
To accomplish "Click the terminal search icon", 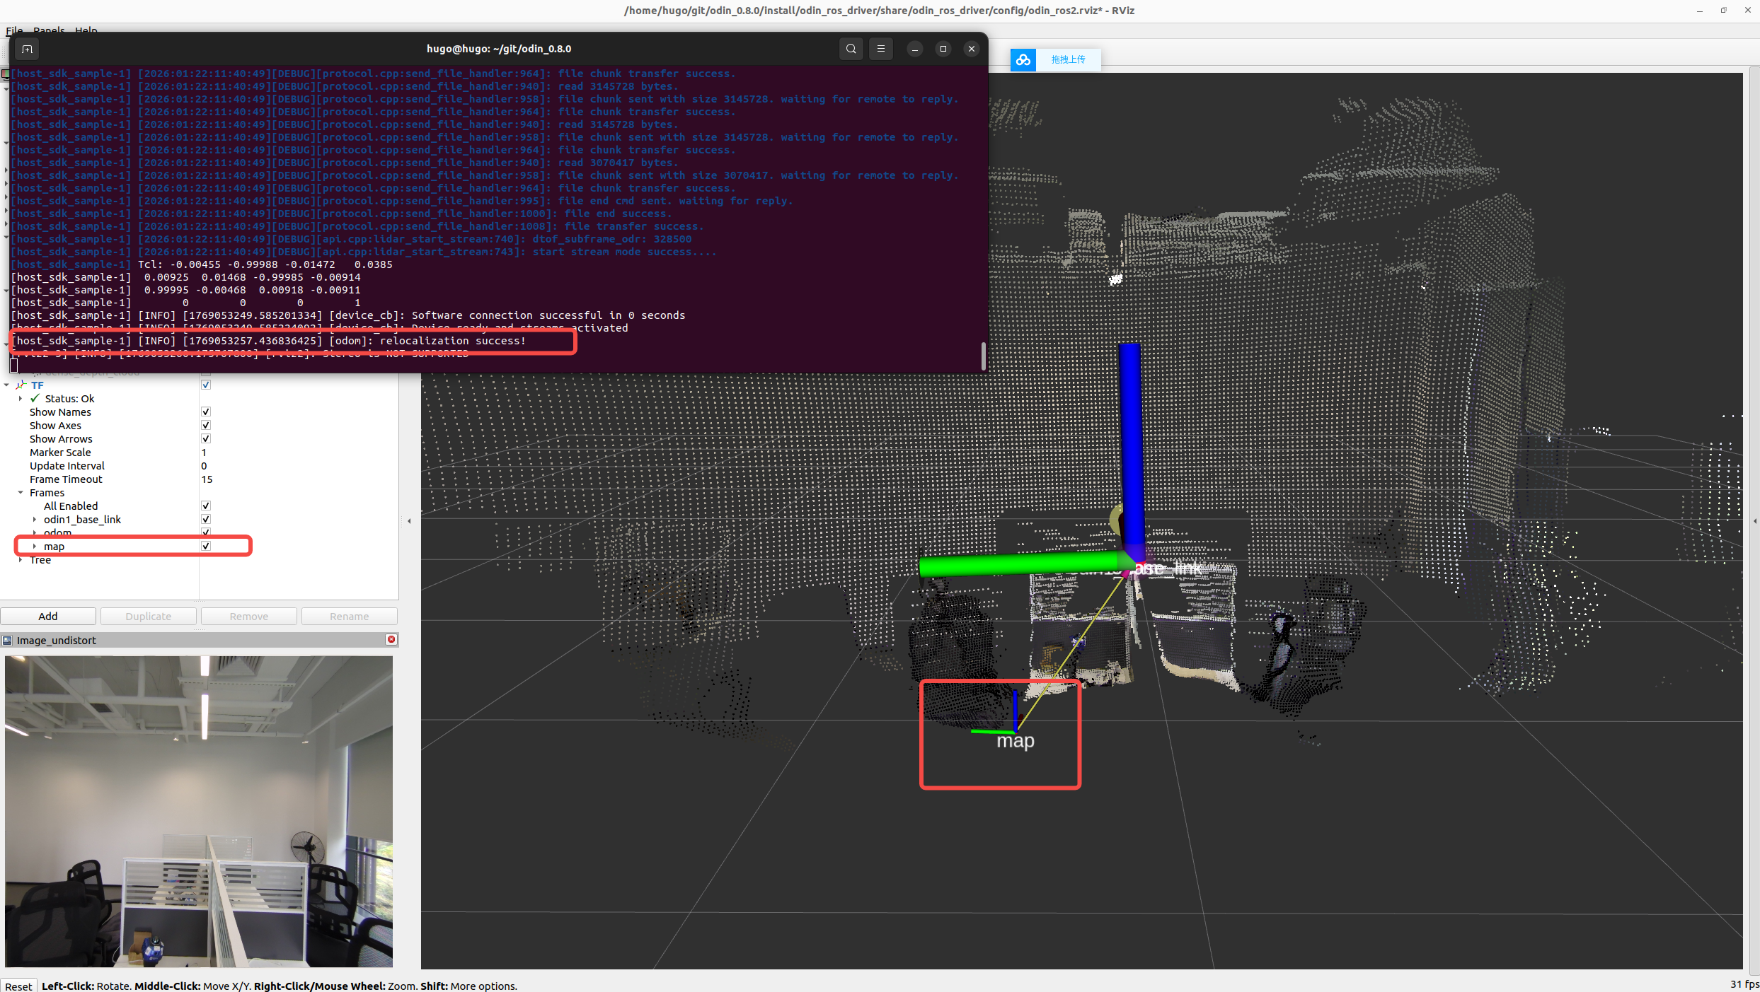I will (851, 49).
